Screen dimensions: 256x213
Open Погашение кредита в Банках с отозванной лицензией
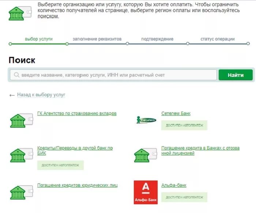(x=200, y=151)
